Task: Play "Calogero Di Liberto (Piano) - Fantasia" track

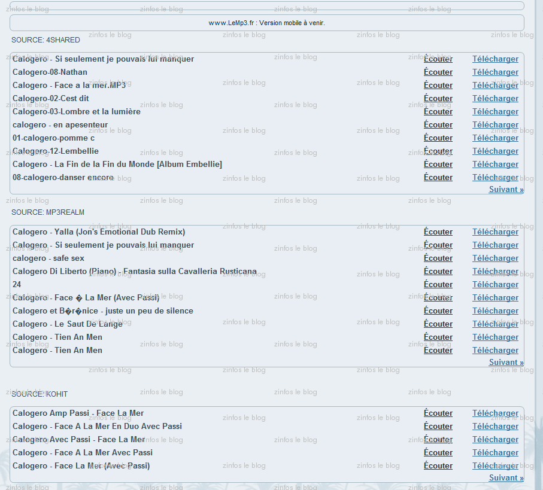Action: pos(438,271)
